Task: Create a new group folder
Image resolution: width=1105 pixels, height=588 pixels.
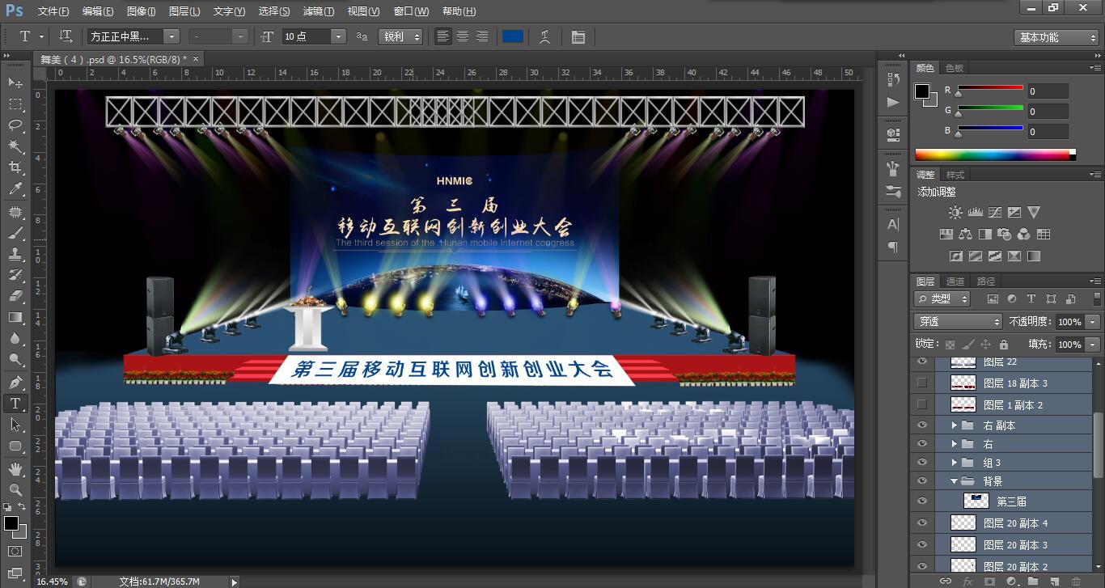Action: coord(1033,581)
